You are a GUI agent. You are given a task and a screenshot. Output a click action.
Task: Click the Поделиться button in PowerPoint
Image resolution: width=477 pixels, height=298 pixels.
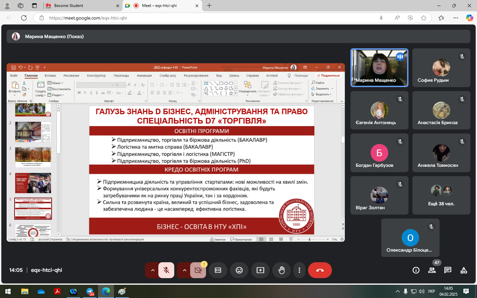(x=328, y=75)
